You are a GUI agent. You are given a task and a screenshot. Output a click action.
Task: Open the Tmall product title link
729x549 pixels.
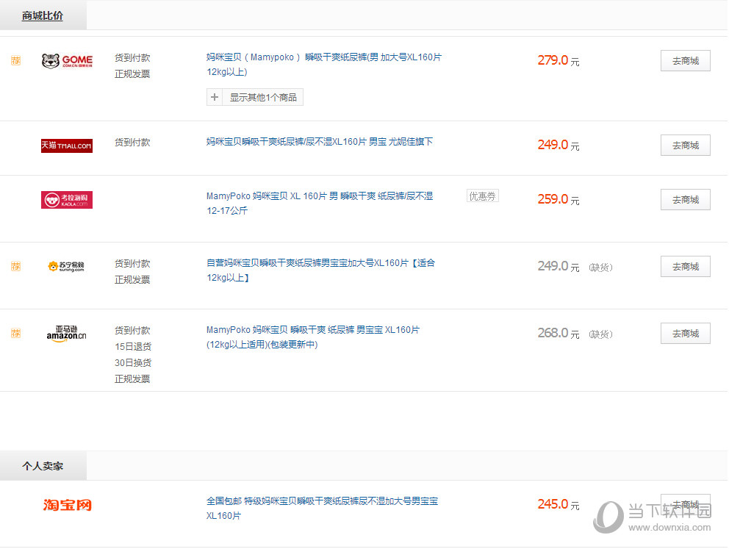click(319, 142)
